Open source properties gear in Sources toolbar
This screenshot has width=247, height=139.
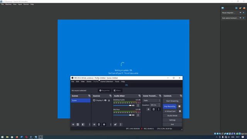(104, 124)
